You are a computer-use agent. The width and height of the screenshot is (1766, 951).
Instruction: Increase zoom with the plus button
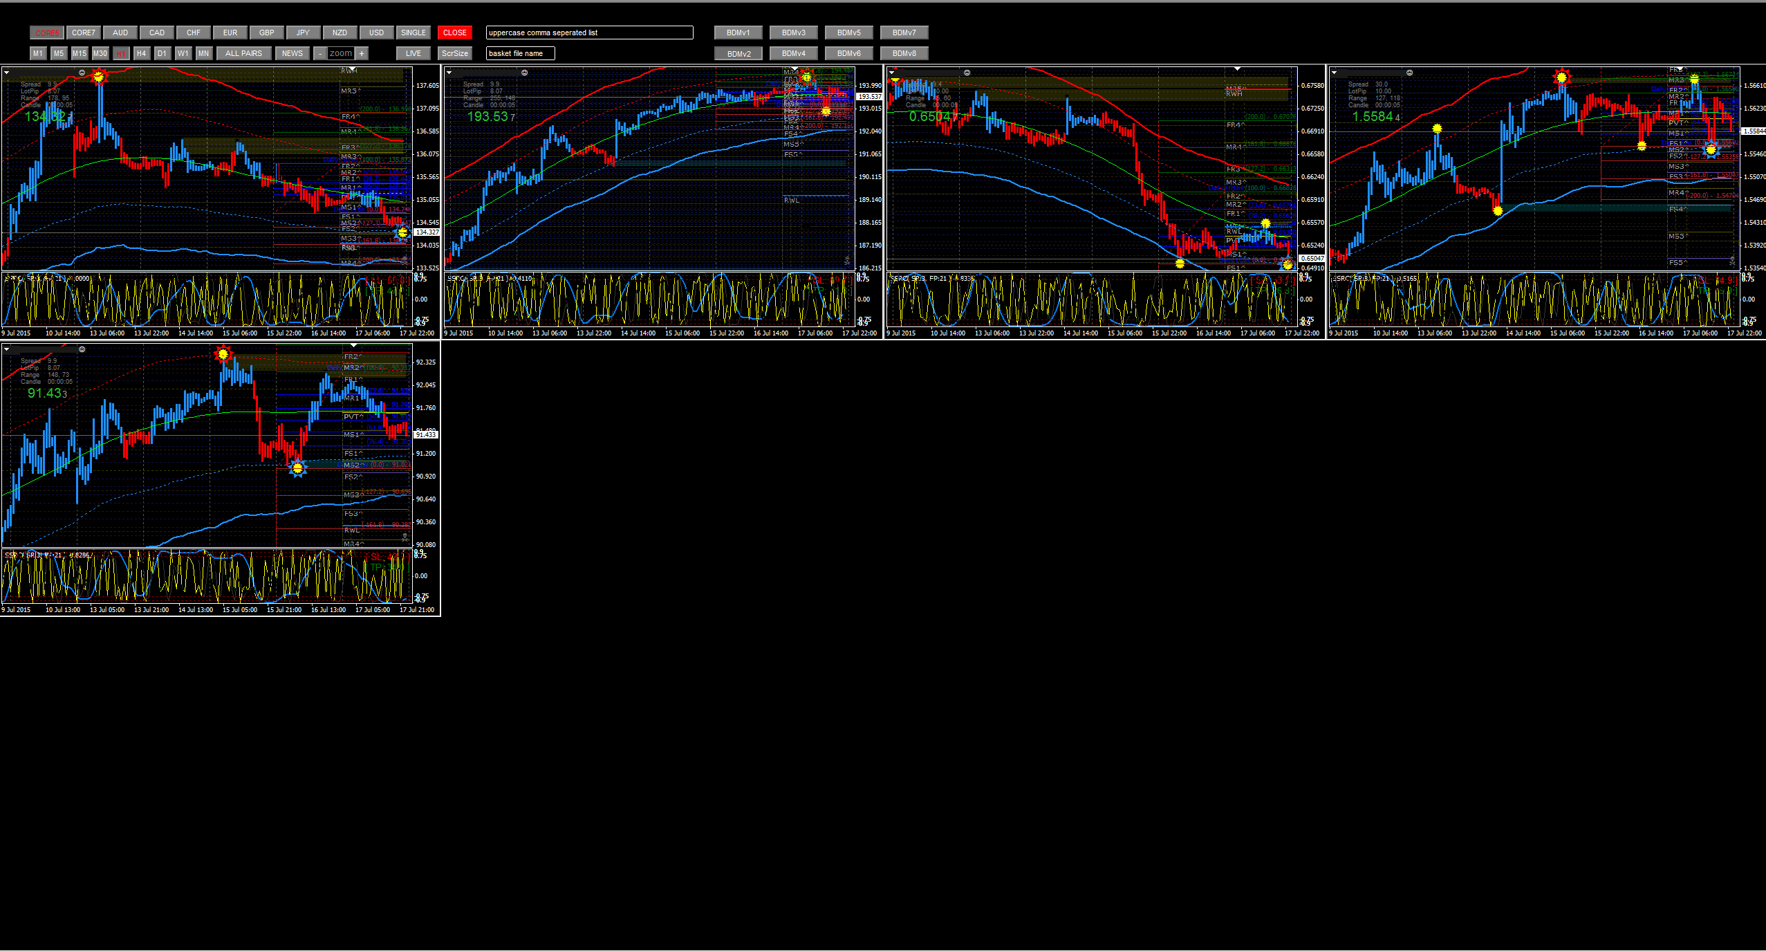pyautogui.click(x=362, y=53)
